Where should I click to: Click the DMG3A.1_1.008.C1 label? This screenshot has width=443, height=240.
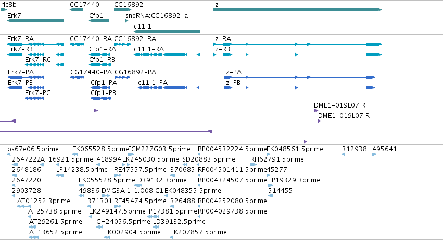point(133,191)
